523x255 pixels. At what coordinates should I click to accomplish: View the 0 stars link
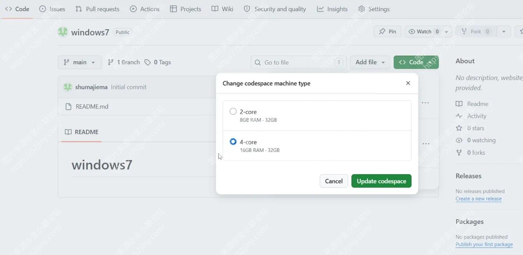point(470,128)
